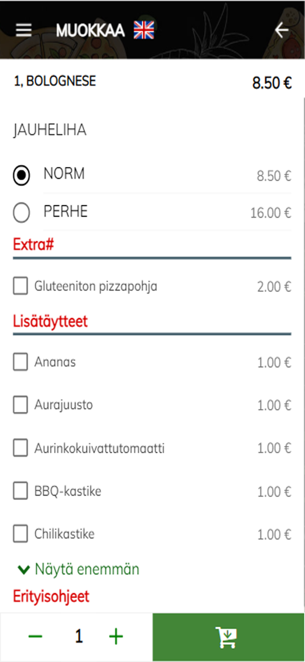Click the Lisätäytteet section header

[x=50, y=321]
